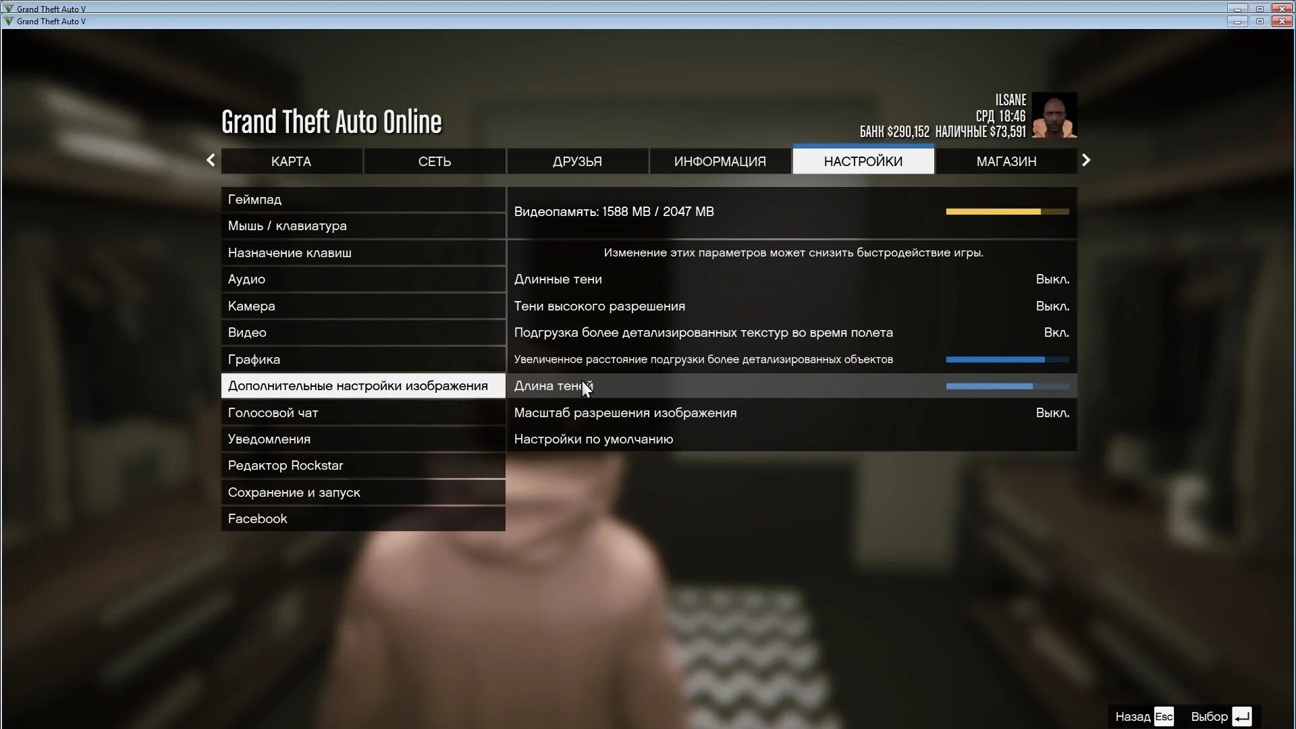This screenshot has height=729, width=1296.
Task: Switch to the КАРТА tab
Action: coord(291,161)
